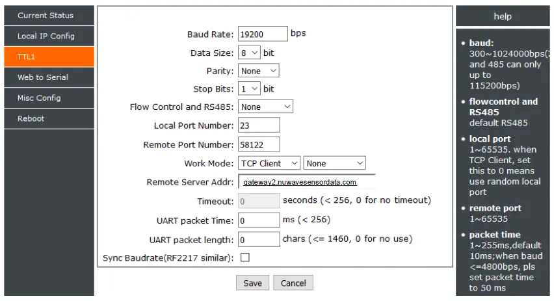Viewport: 554px width, 301px height.
Task: Select the TTL1 menu item
Action: click(49, 57)
